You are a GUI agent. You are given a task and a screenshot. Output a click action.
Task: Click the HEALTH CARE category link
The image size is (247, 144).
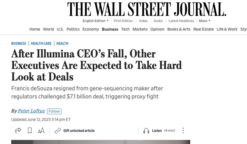coord(41,44)
